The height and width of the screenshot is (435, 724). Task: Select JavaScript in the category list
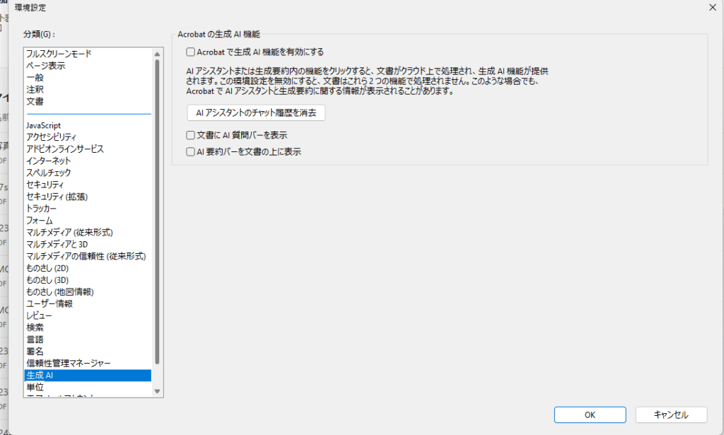[x=43, y=125]
